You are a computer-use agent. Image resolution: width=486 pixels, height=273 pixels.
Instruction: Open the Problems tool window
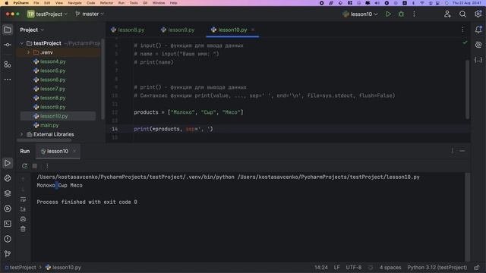tap(8, 239)
